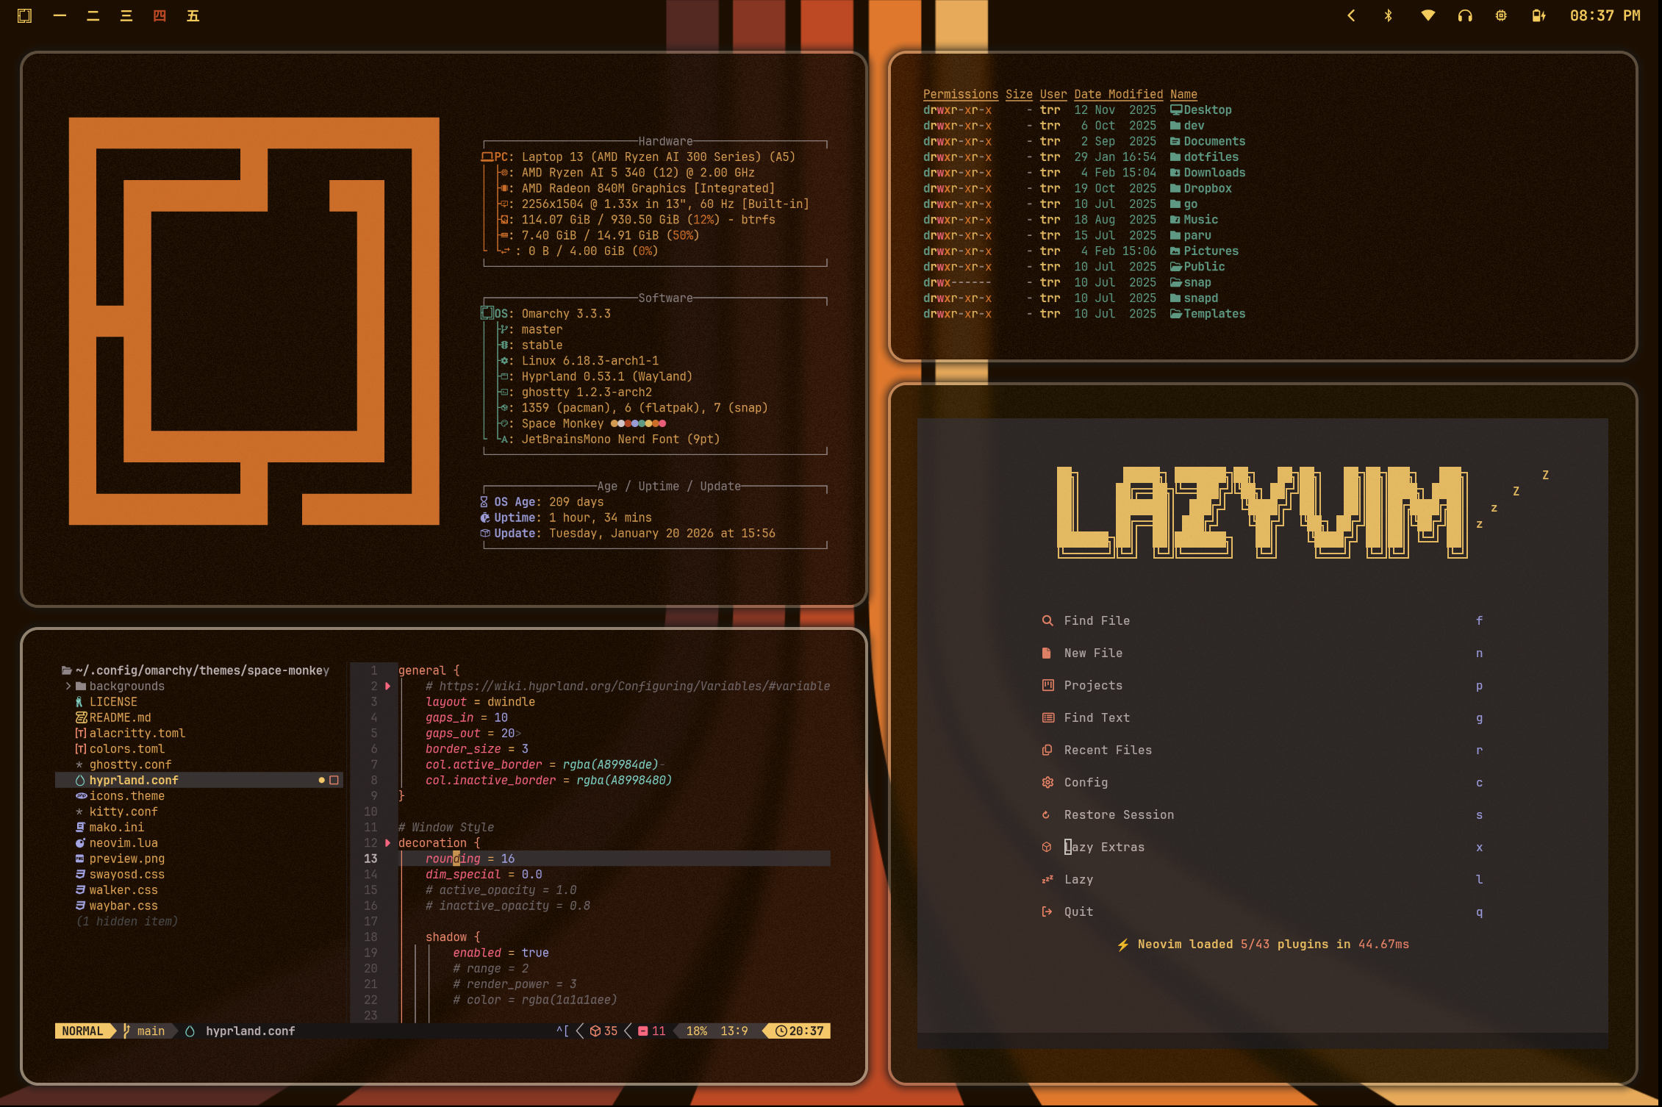1662x1107 pixels.
Task: Open neovim.lua in the file tree
Action: coord(123,843)
